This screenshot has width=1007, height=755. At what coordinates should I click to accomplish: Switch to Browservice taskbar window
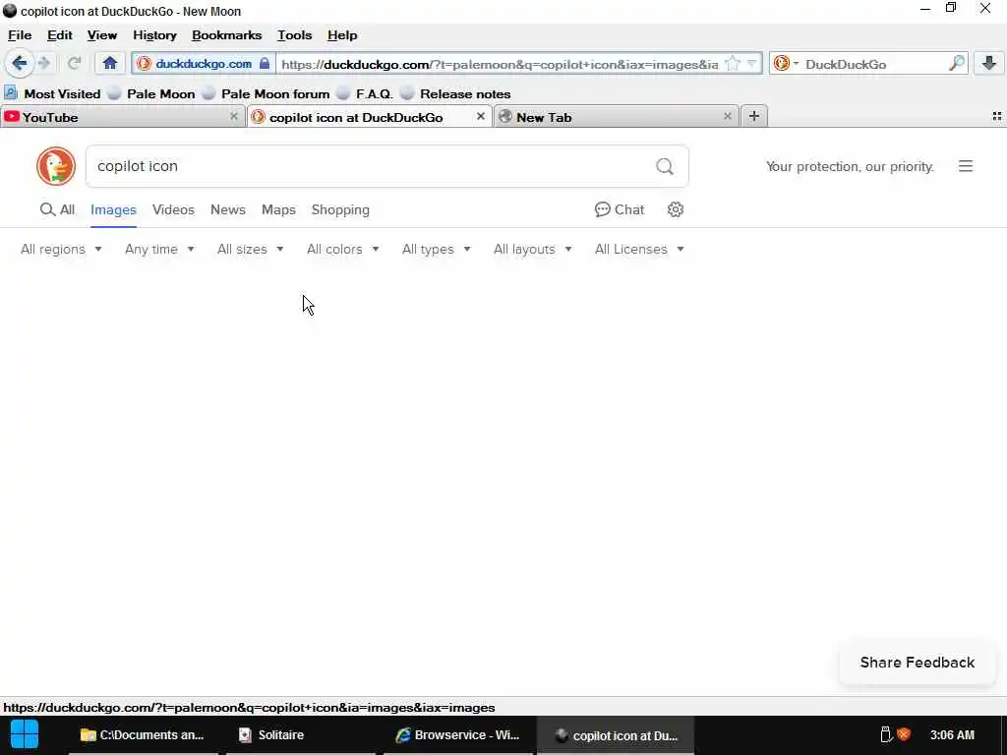(458, 735)
